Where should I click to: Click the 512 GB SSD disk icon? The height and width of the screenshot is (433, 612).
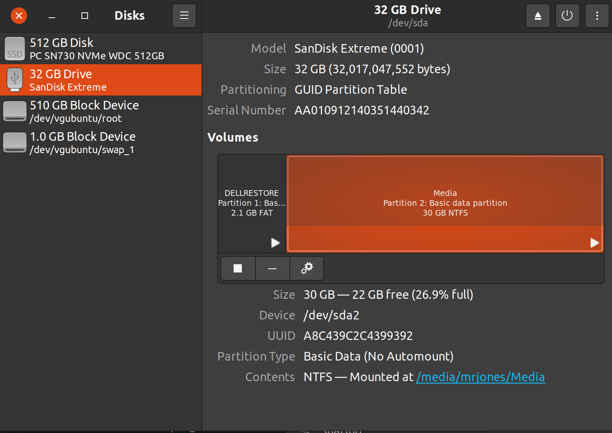point(15,49)
